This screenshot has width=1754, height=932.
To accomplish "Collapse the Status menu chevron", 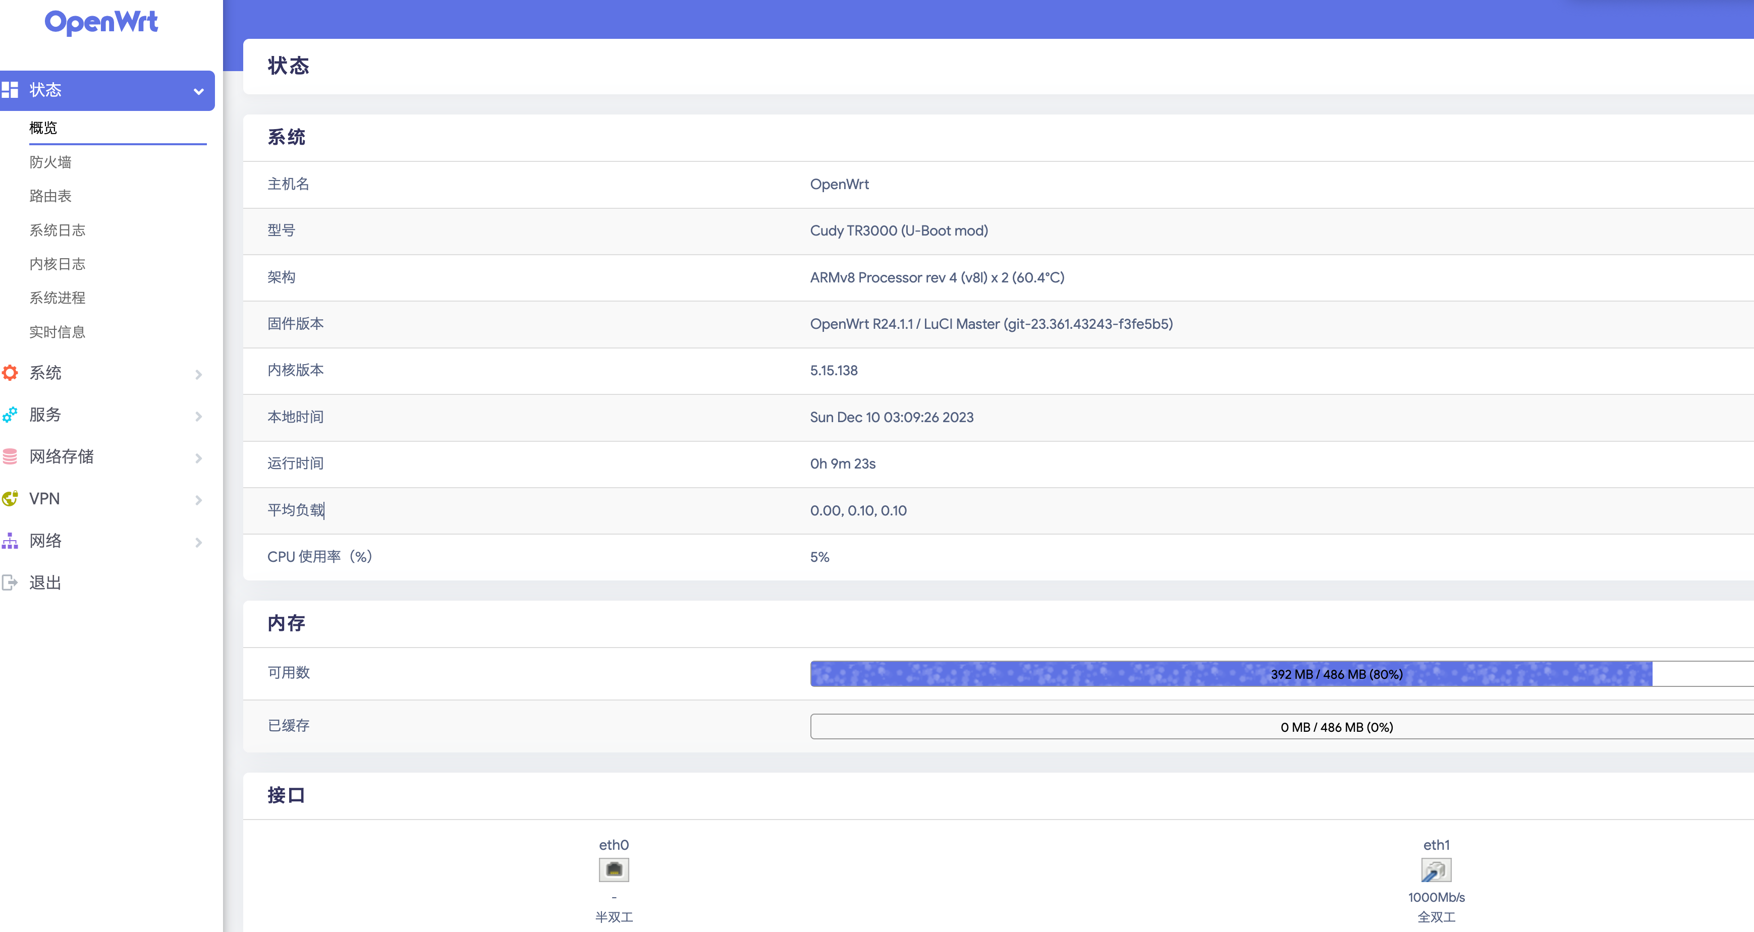I will click(198, 91).
